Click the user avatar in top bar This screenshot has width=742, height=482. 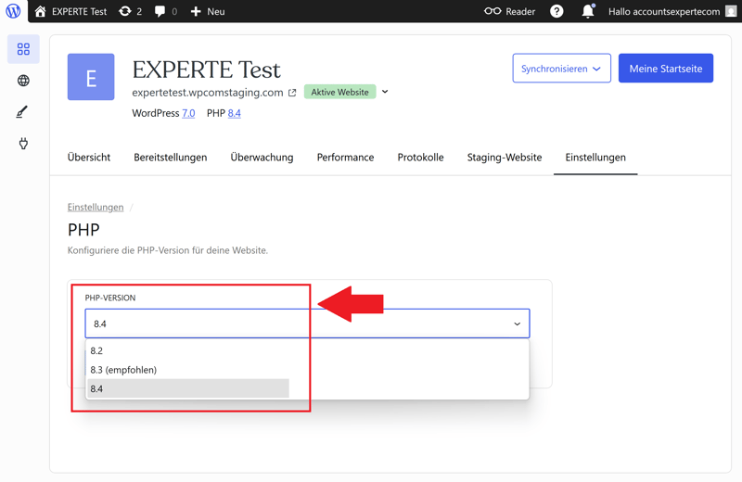pyautogui.click(x=731, y=11)
